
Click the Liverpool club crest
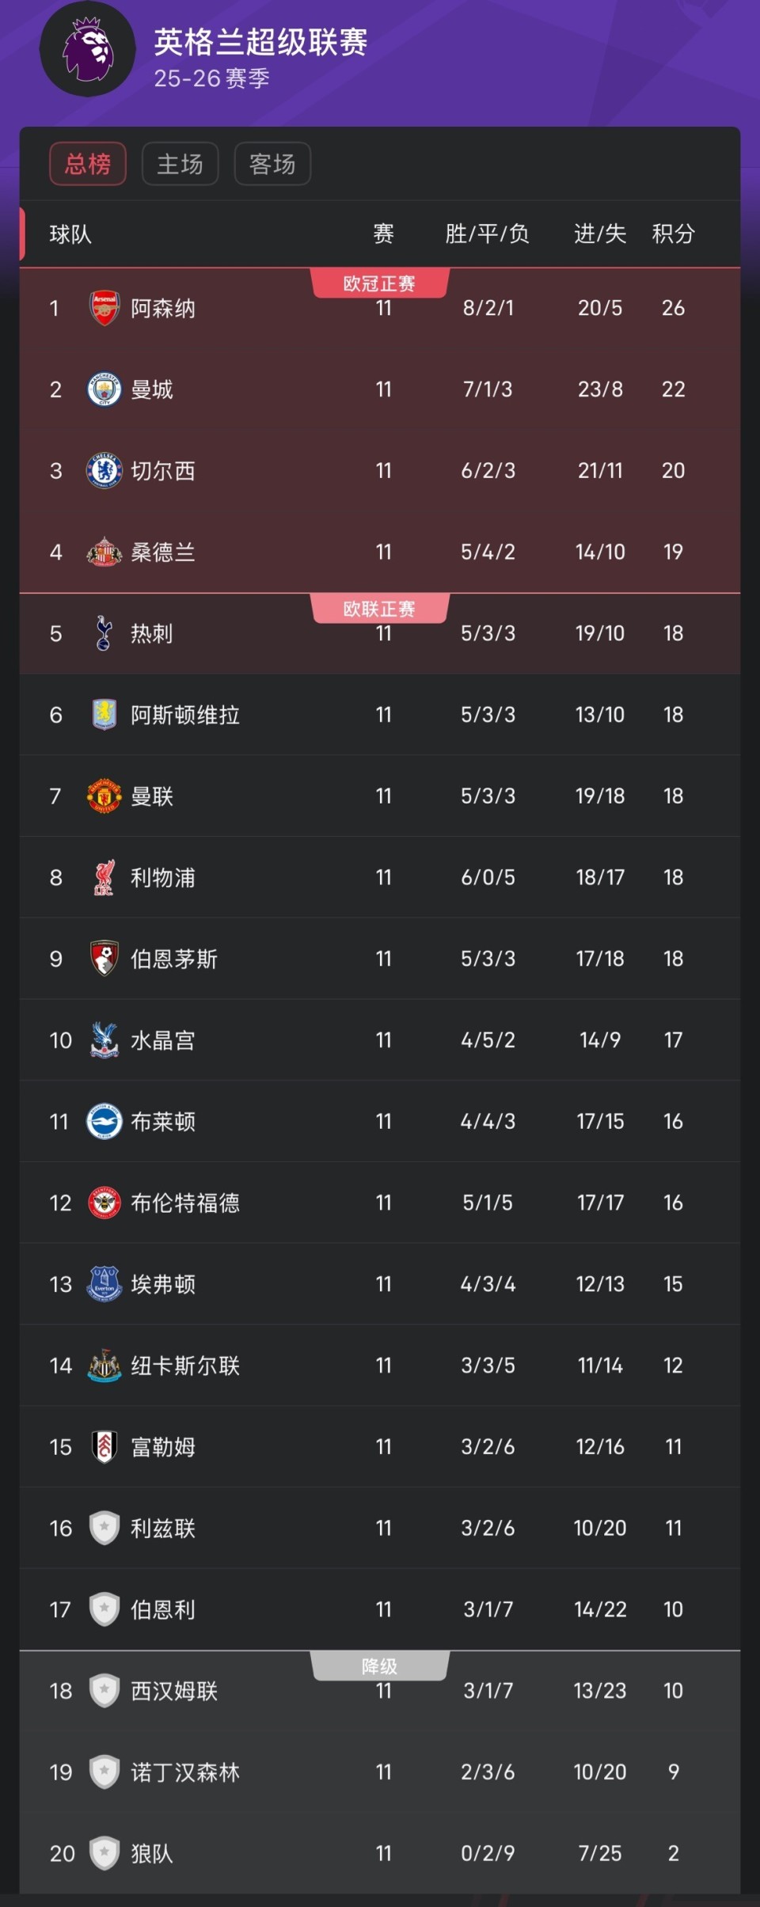point(104,878)
